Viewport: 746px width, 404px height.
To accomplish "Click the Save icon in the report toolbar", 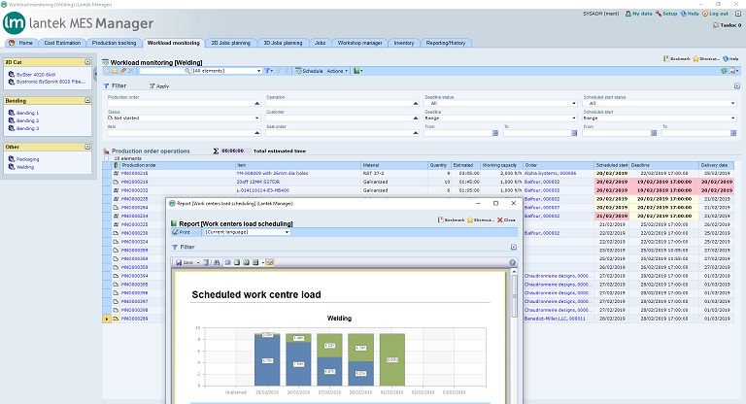I will [x=179, y=262].
